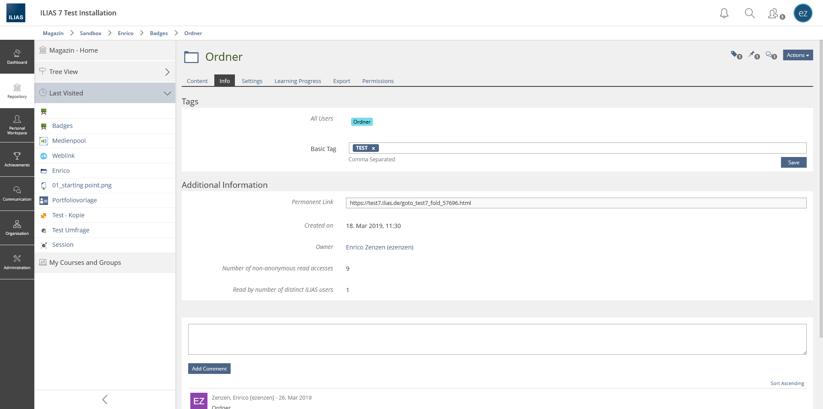The height and width of the screenshot is (409, 823).
Task: Open the Who is Online contacts icon
Action: pos(775,14)
